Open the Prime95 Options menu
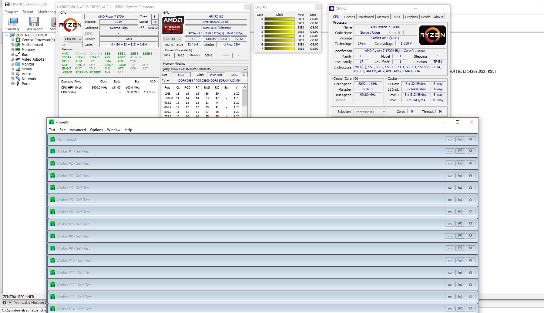Viewport: 544px width, 313px height. click(x=96, y=130)
